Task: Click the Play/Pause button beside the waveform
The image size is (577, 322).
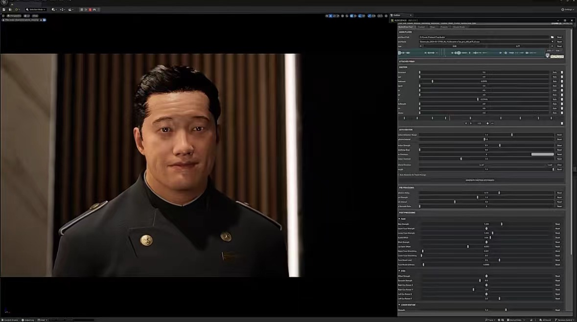Action: pyautogui.click(x=547, y=55)
